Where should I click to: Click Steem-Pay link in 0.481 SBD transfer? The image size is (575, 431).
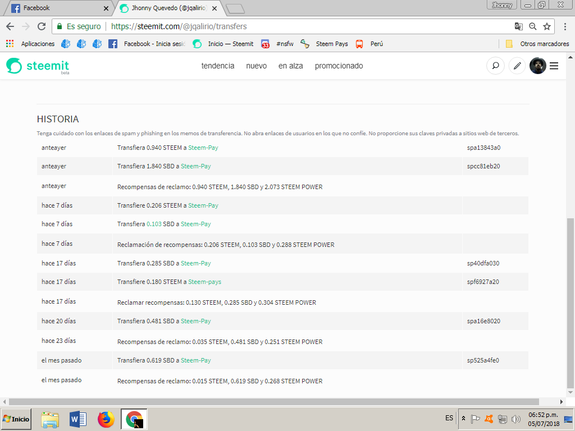[x=196, y=321]
